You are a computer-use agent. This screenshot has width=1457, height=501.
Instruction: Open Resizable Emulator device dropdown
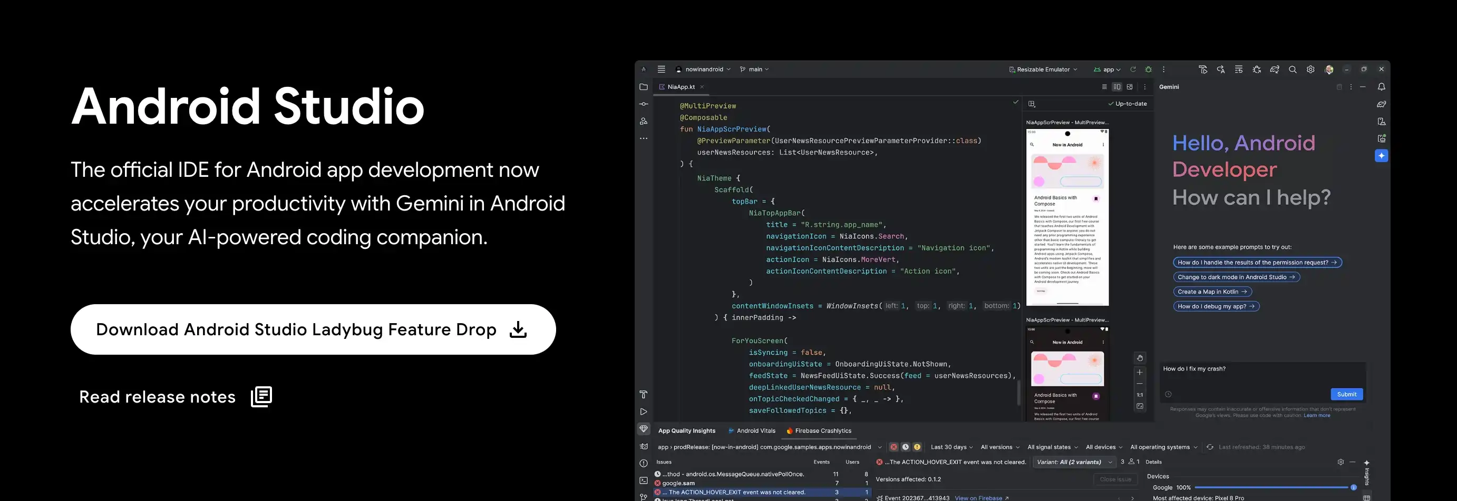click(x=1043, y=69)
